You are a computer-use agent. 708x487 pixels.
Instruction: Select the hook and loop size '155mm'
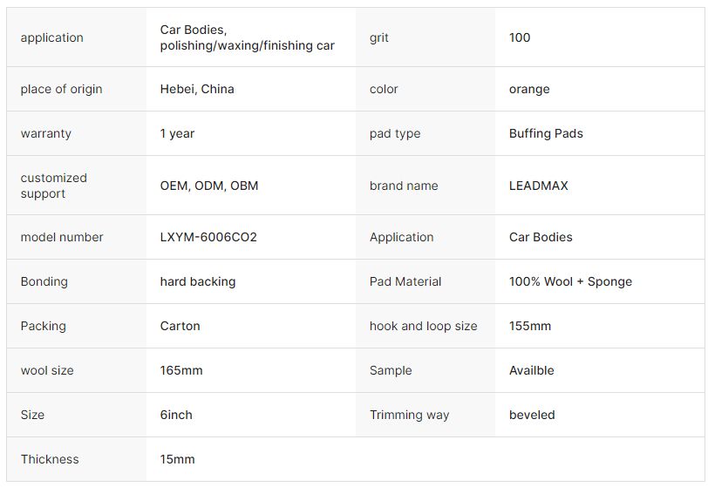(x=529, y=326)
